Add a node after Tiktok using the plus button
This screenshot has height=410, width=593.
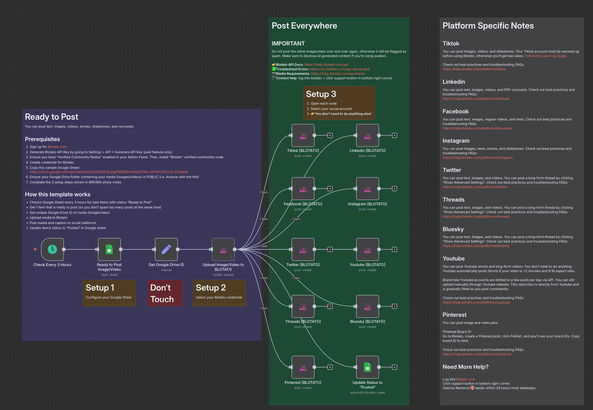tap(330, 135)
